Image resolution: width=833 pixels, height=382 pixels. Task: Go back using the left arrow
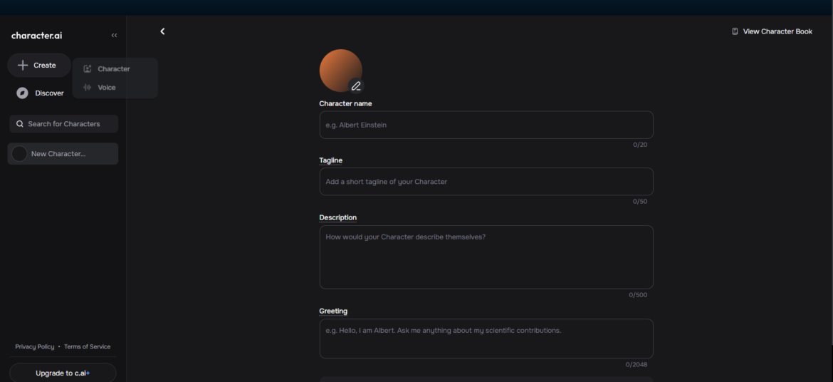tap(162, 31)
